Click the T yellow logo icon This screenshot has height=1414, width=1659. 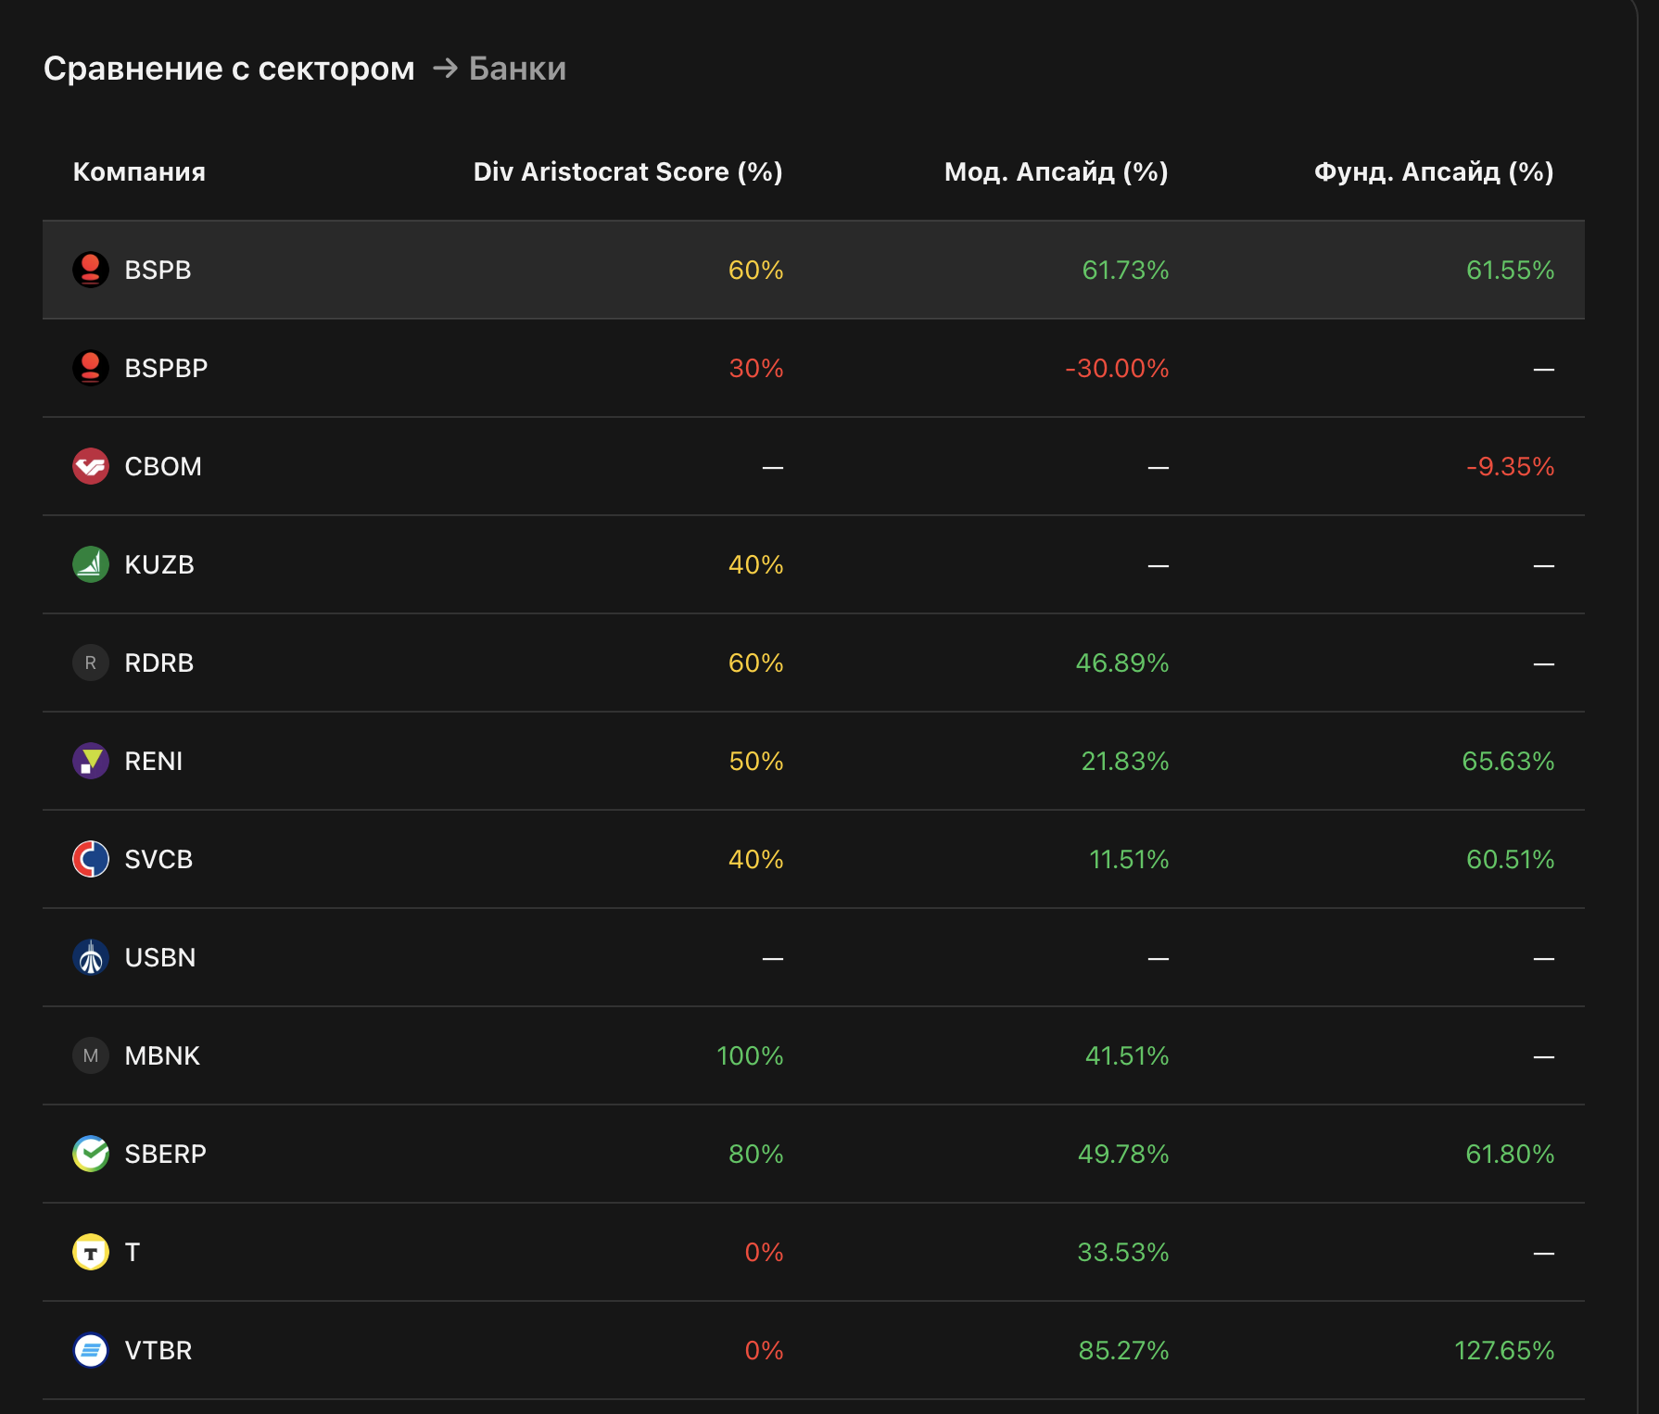(x=92, y=1252)
